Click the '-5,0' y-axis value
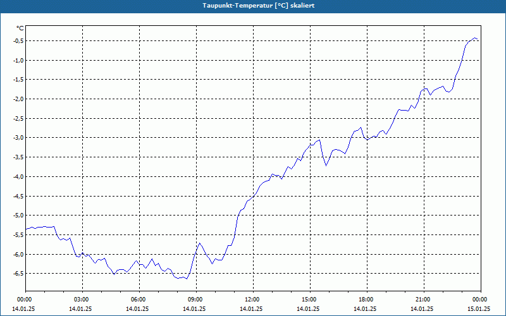 (18, 216)
